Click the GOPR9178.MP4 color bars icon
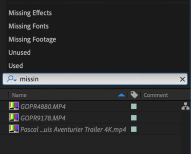 coord(14,117)
